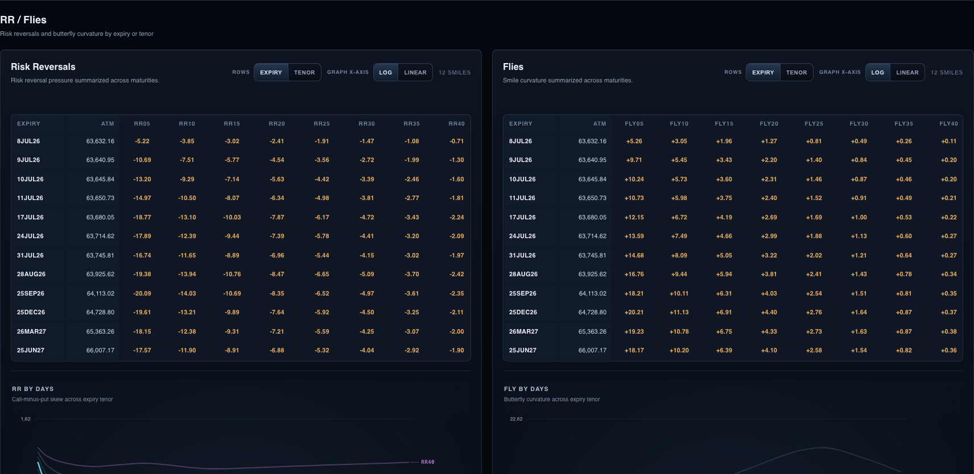Click FLY20 column header
This screenshot has height=474, width=974.
pos(769,123)
